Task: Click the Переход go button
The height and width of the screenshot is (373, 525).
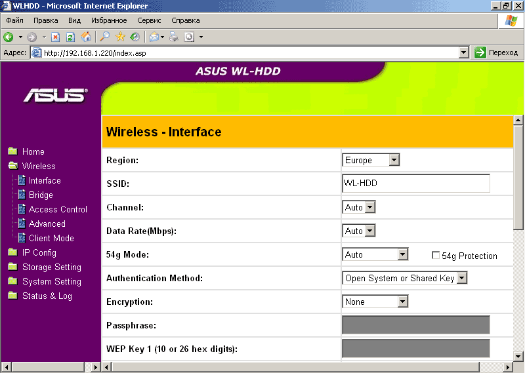Action: point(497,52)
